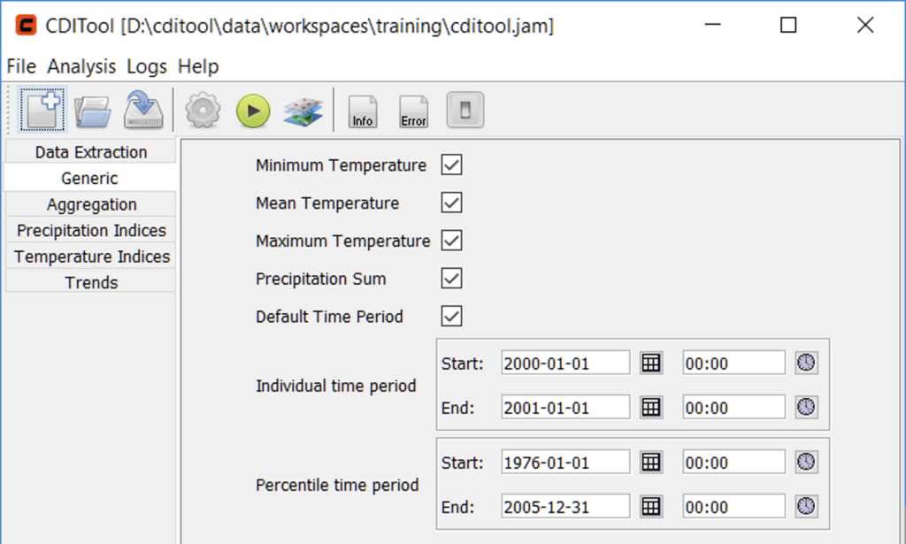Click the gear configuration toolbar icon
Viewport: 906px width, 544px height.
click(x=203, y=111)
